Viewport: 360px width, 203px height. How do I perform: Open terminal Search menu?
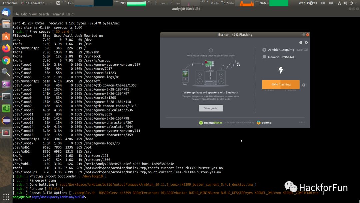44,14
